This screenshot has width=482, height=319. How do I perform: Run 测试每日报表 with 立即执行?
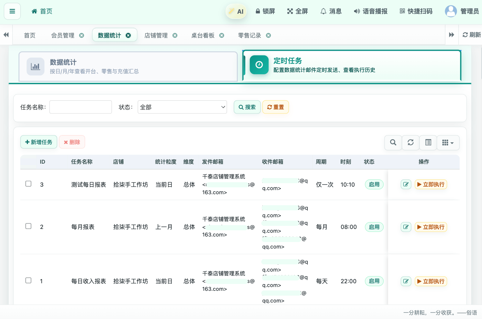point(431,184)
